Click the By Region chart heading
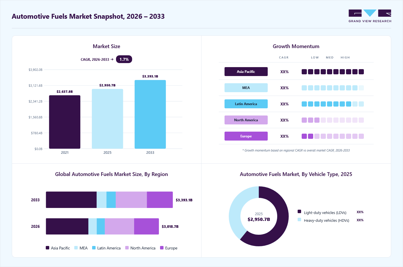 111,174
